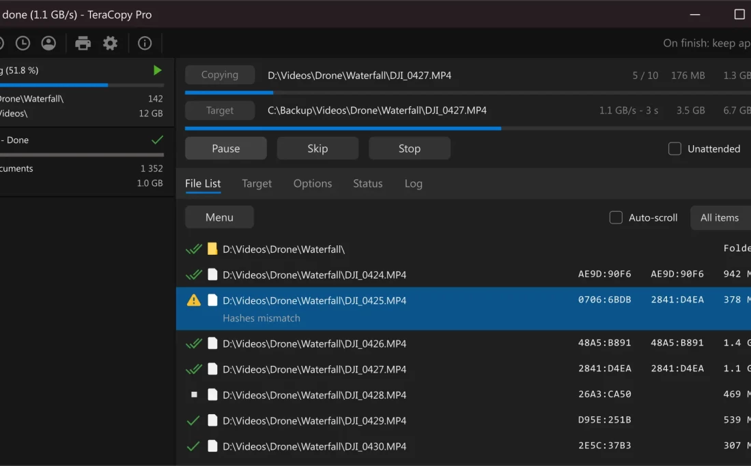Click the yellow warning icon for DJI_0425.MP4
Screen dimensions: 751x466
(194, 300)
